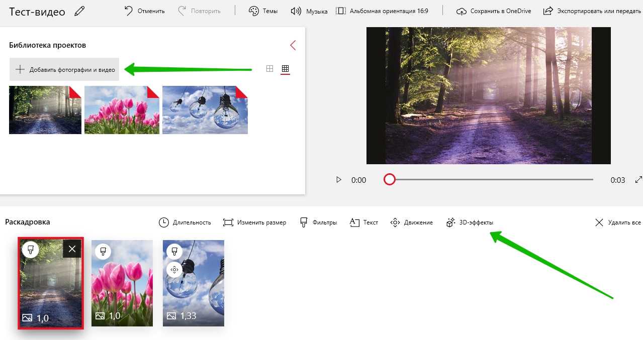Image resolution: width=643 pixels, height=340 pixels.
Task: Click the pencil icon to rename Тест-видео
Action: tap(79, 11)
